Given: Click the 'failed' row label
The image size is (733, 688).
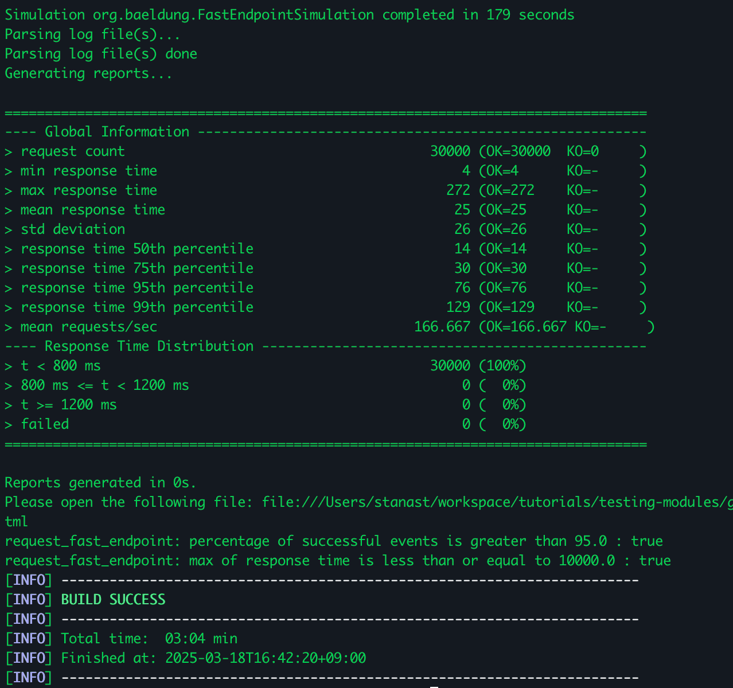Looking at the screenshot, I should click(45, 424).
